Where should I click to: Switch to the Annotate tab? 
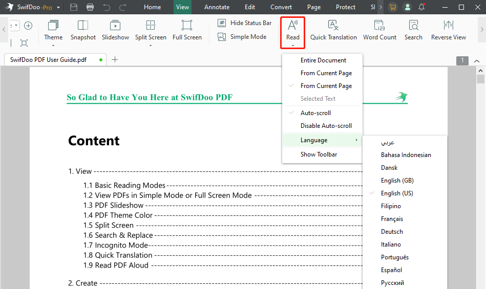pyautogui.click(x=217, y=7)
